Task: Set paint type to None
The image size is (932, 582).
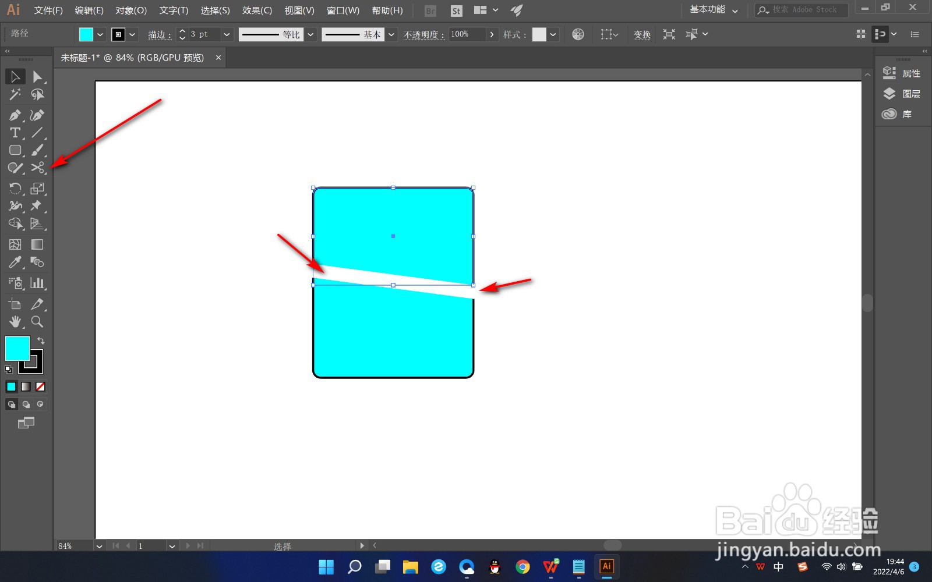Action: tap(40, 386)
